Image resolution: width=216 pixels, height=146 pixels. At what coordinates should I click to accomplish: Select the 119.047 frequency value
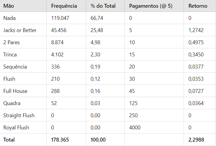pos(60,18)
